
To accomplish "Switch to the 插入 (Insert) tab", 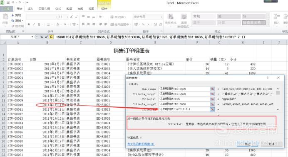I will tap(30, 9).
